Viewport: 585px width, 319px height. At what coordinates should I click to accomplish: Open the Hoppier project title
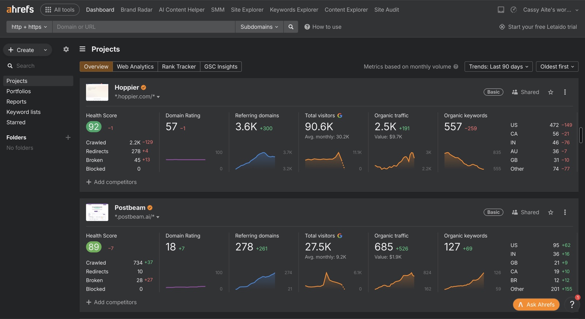tap(127, 87)
